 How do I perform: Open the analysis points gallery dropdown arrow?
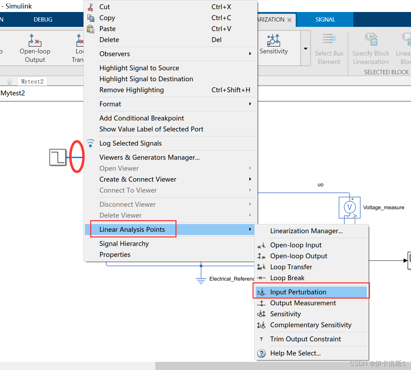[x=306, y=48]
